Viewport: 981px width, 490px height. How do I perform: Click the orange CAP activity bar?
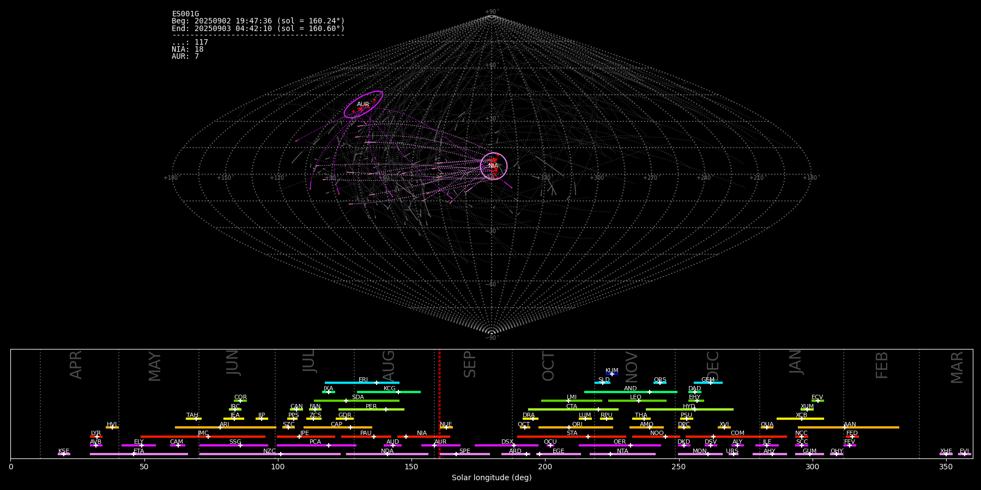[338, 427]
